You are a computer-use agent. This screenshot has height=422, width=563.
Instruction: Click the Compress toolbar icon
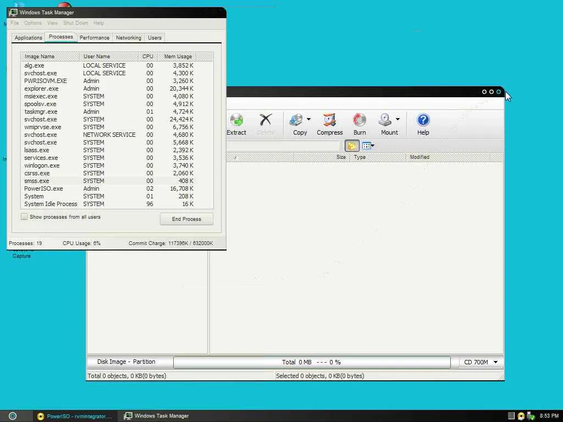point(330,125)
